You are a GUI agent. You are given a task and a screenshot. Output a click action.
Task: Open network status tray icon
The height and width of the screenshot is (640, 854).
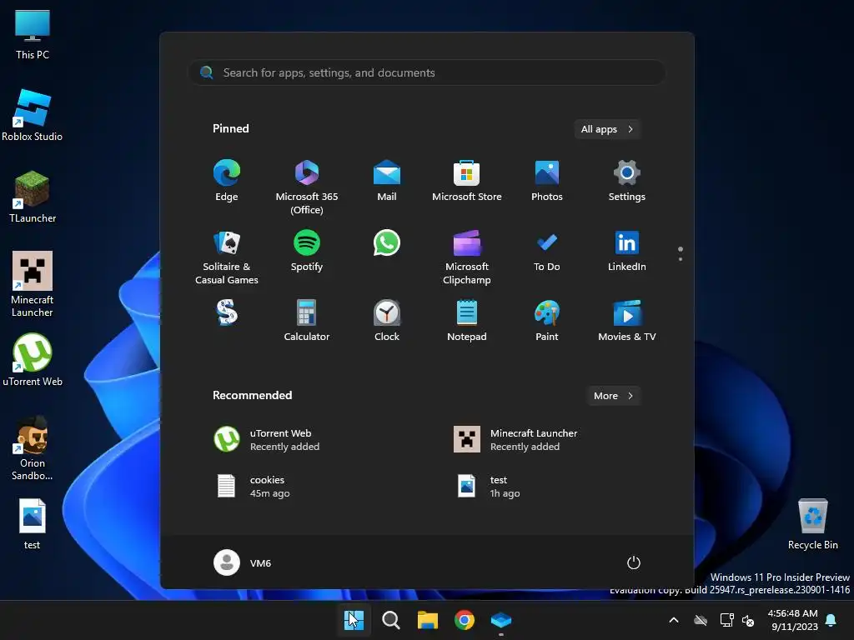point(726,620)
